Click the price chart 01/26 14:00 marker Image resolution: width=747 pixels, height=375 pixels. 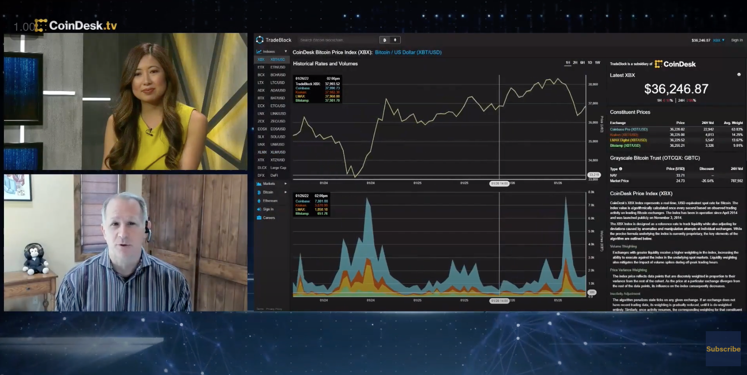pos(499,184)
